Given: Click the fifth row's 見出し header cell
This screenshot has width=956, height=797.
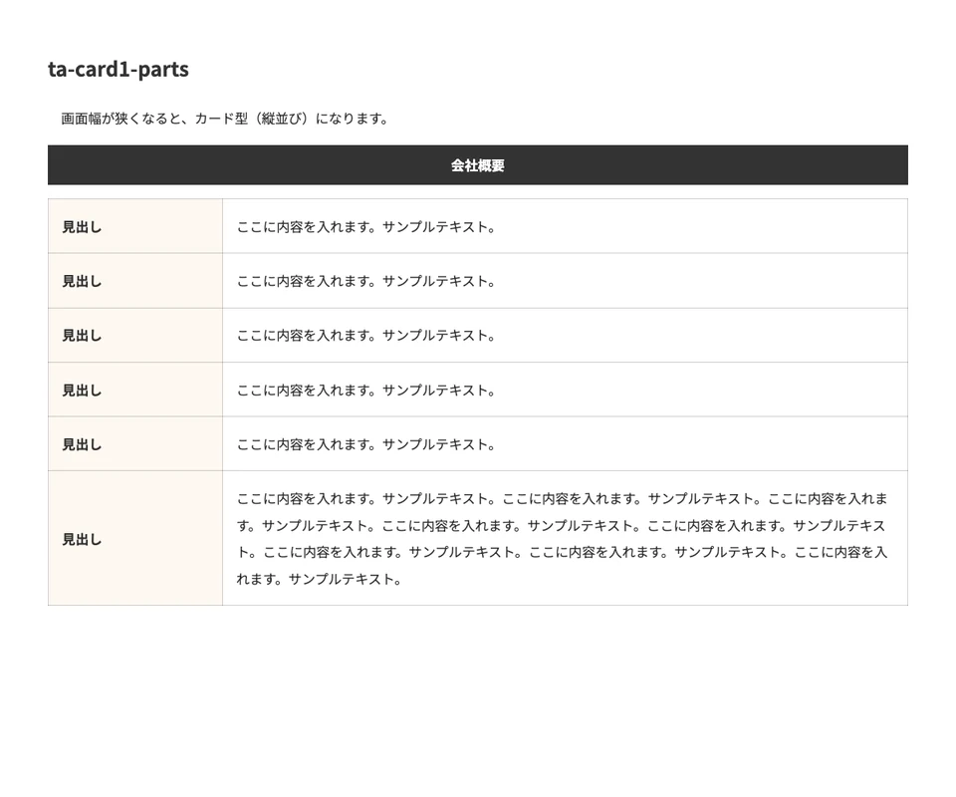Looking at the screenshot, I should click(82, 444).
